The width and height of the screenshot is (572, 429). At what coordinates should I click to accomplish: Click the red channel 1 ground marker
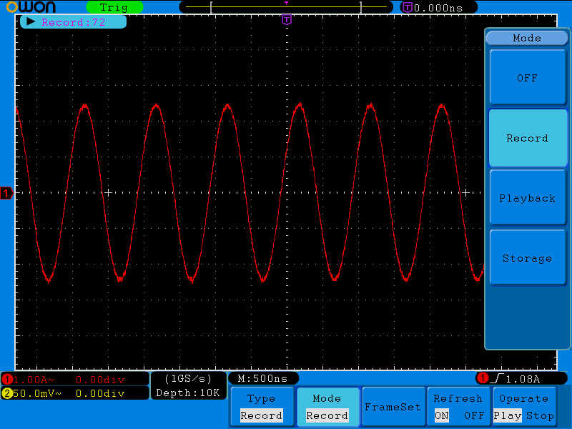[x=6, y=193]
